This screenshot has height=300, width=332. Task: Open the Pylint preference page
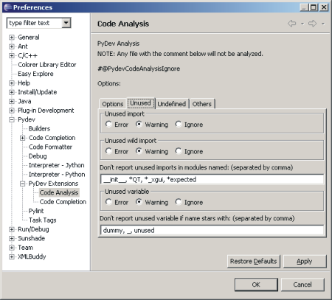[36, 211]
